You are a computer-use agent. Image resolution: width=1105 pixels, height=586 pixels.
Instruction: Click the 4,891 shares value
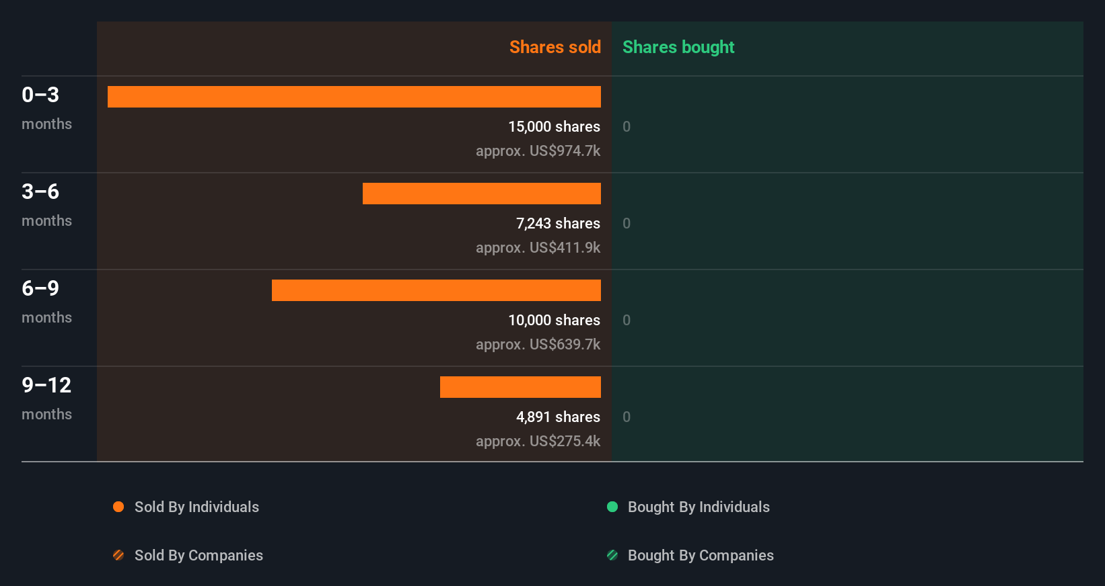558,417
